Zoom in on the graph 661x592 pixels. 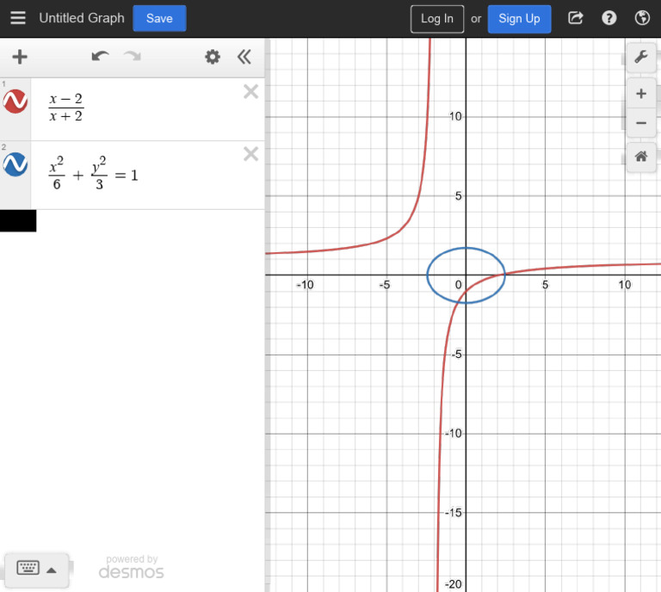click(641, 94)
